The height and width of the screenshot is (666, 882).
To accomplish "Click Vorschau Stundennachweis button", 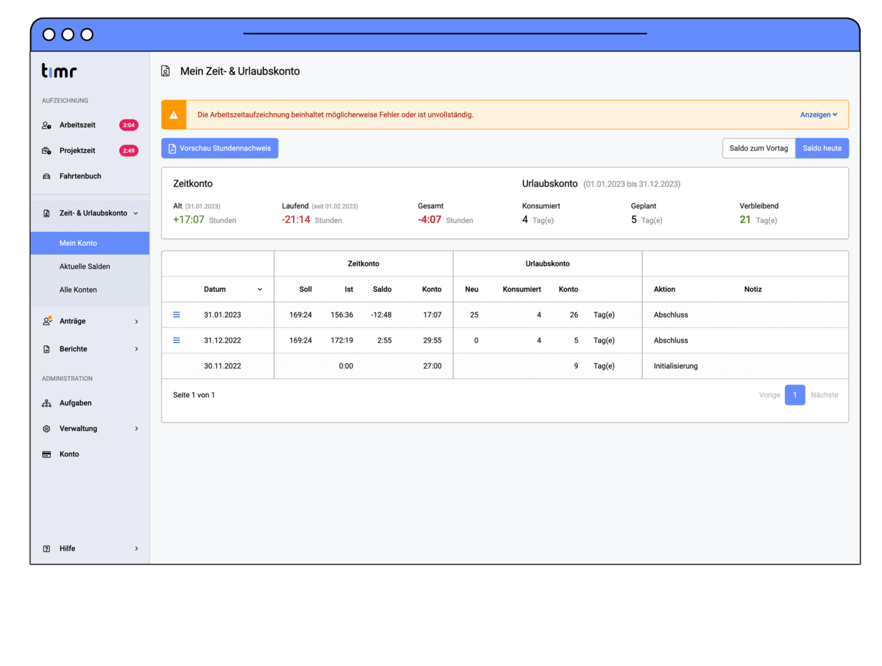I will click(x=220, y=149).
